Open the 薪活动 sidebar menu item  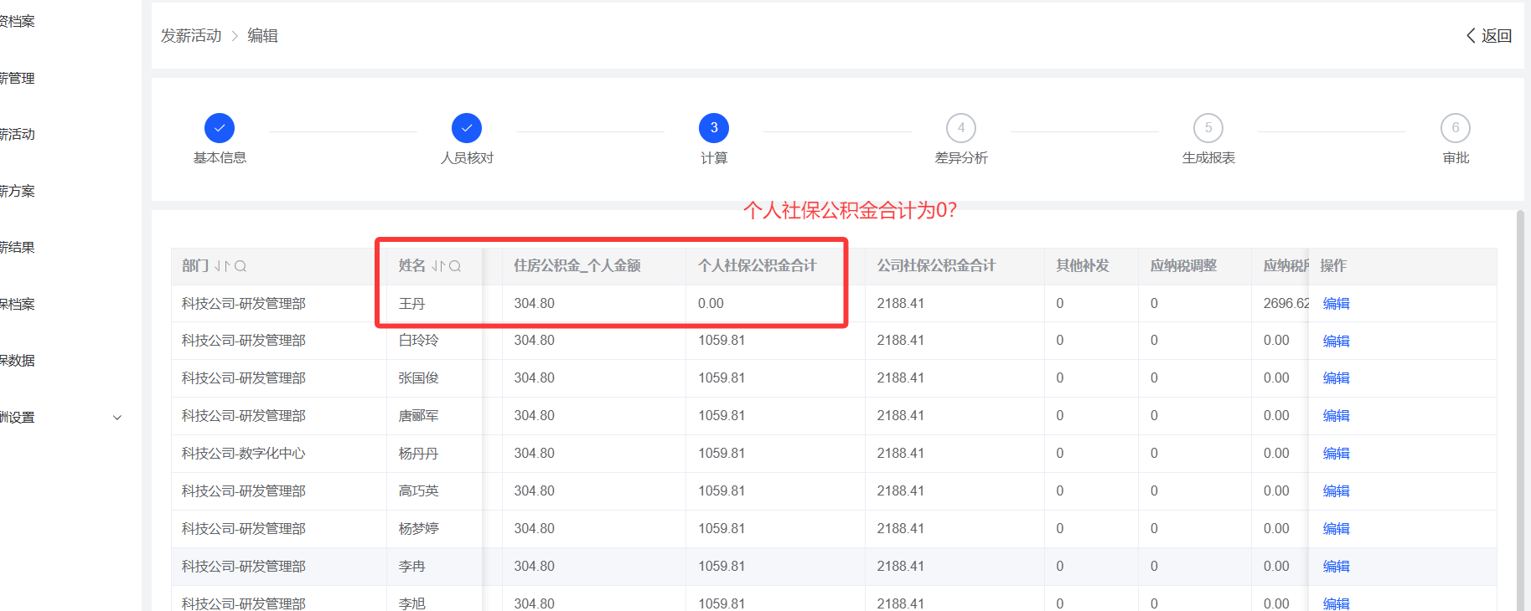coord(17,135)
